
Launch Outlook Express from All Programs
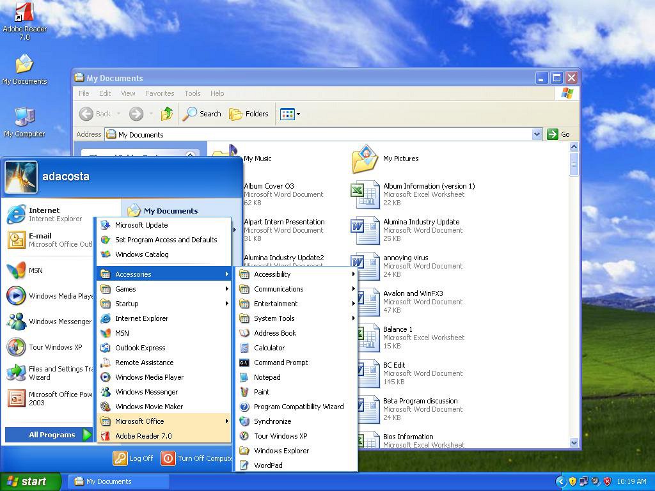coord(164,348)
